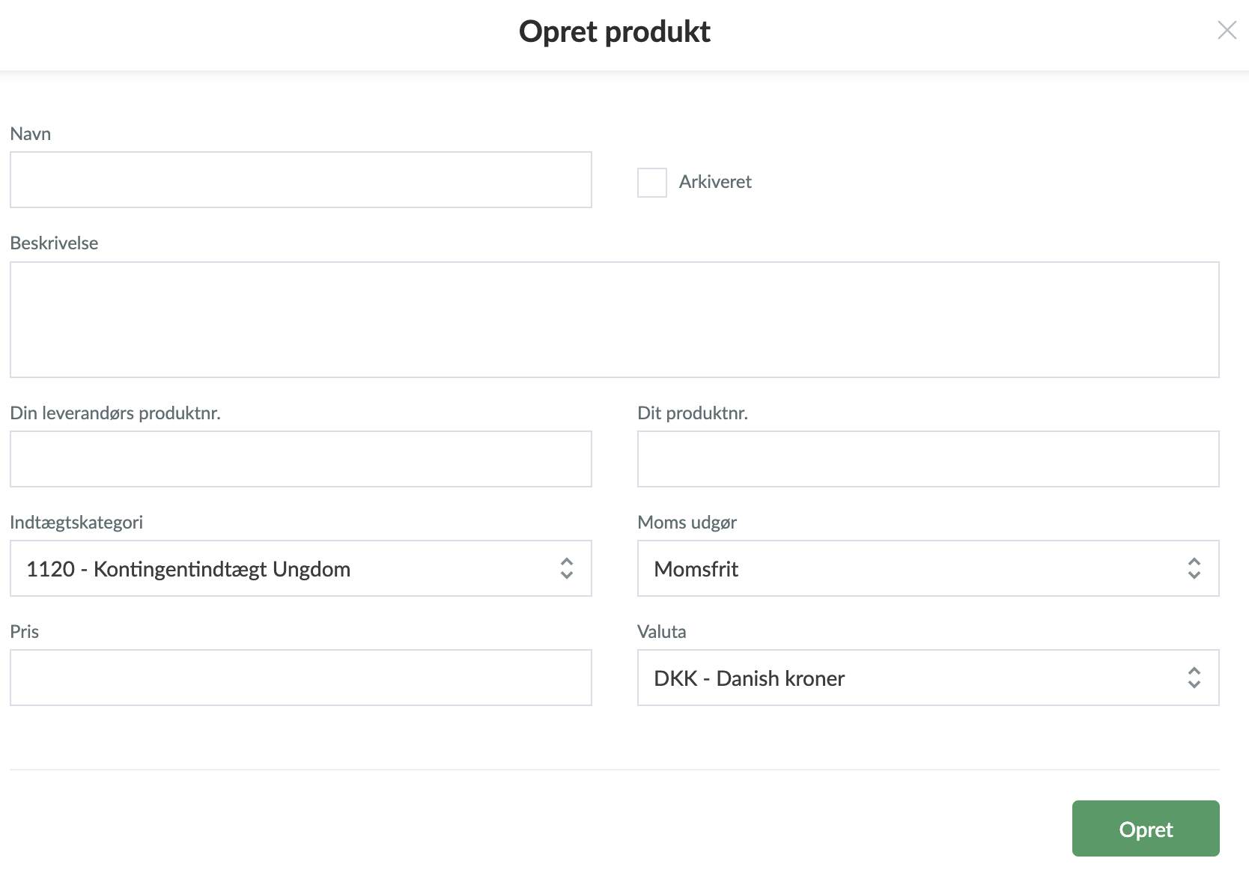This screenshot has height=873, width=1249.
Task: Click the Moms udgør label
Action: click(687, 523)
